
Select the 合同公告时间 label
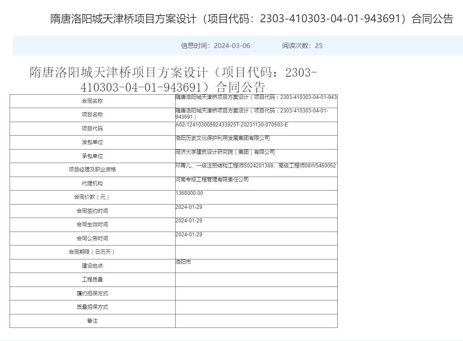coord(93,238)
